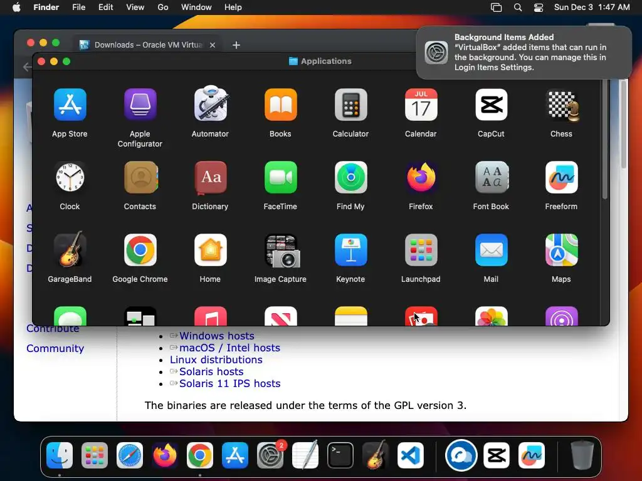Open the Linux distributions link
This screenshot has height=481, width=642.
tap(216, 359)
